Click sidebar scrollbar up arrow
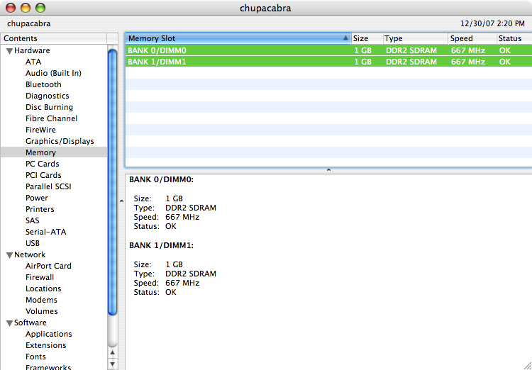 (112, 354)
